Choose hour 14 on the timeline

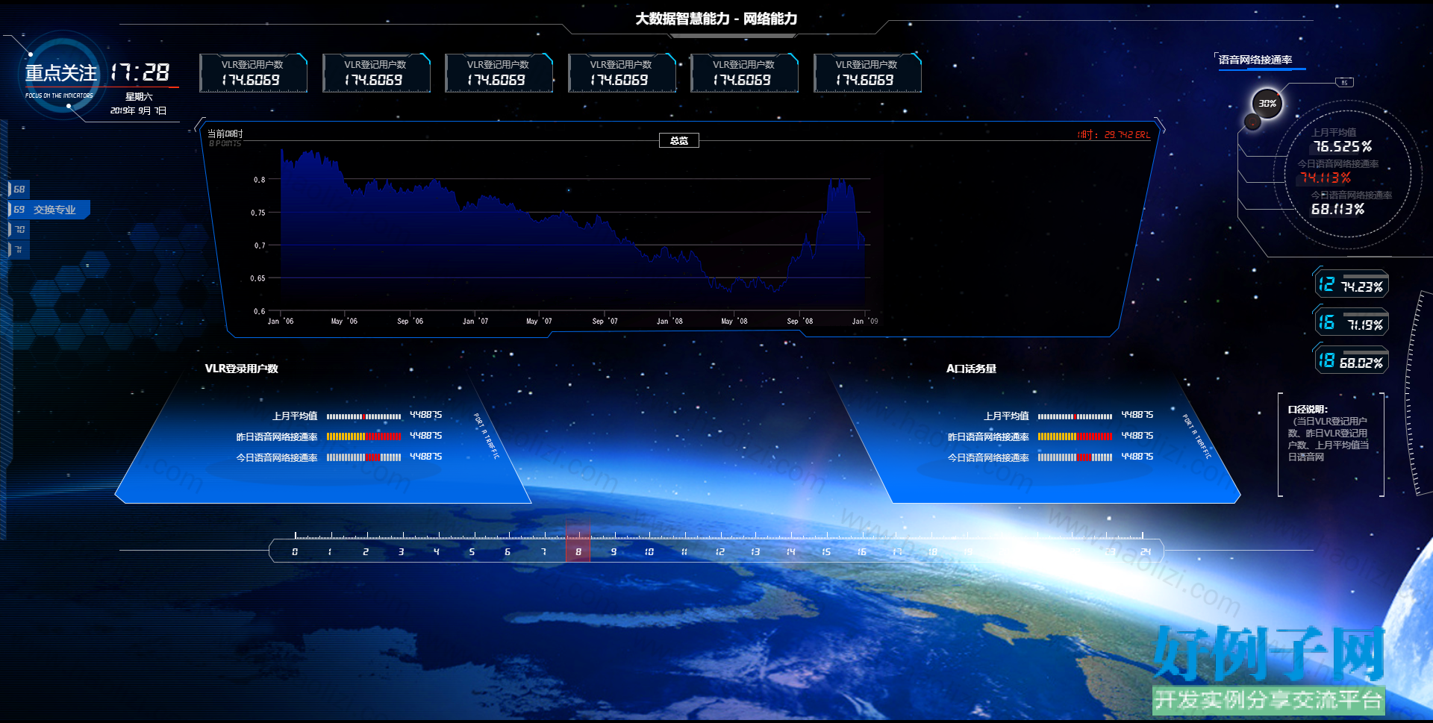(x=791, y=552)
